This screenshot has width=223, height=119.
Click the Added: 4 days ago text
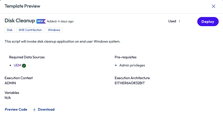60,21
